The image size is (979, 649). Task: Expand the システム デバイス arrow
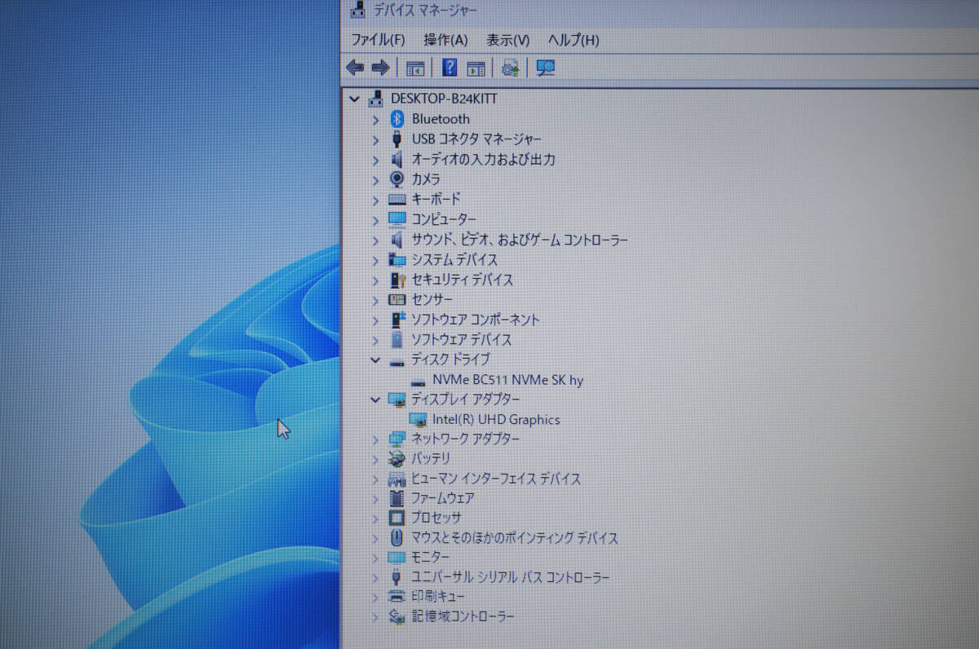pos(375,260)
